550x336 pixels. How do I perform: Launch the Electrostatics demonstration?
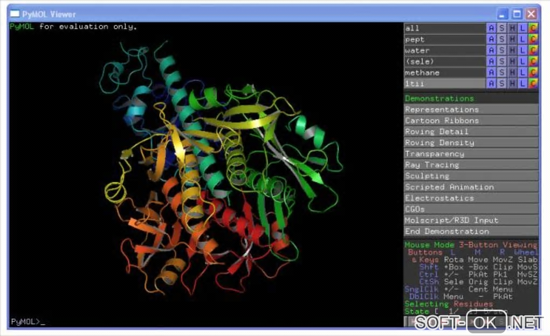[471, 198]
